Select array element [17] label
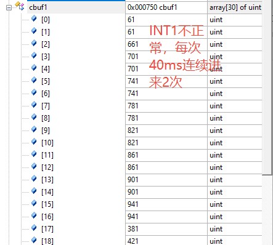 coord(47,229)
